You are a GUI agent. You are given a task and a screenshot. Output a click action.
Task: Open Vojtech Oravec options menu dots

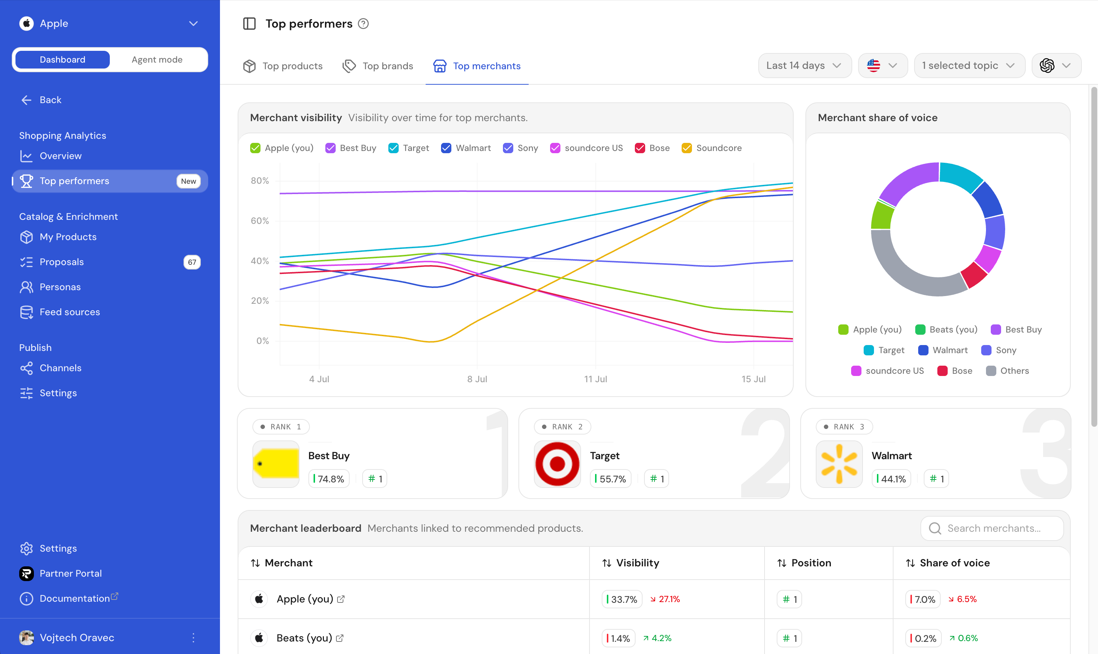pos(193,638)
